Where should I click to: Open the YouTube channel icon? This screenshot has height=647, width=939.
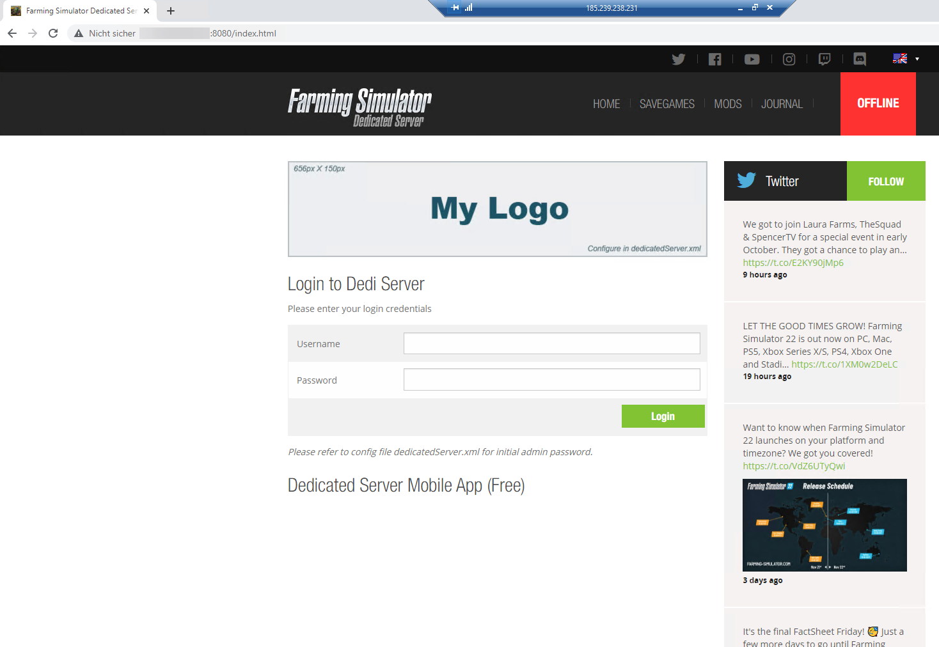coord(752,59)
